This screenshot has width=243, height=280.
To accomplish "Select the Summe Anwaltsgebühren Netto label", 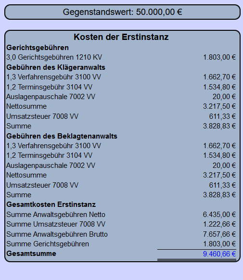I will [56, 215].
